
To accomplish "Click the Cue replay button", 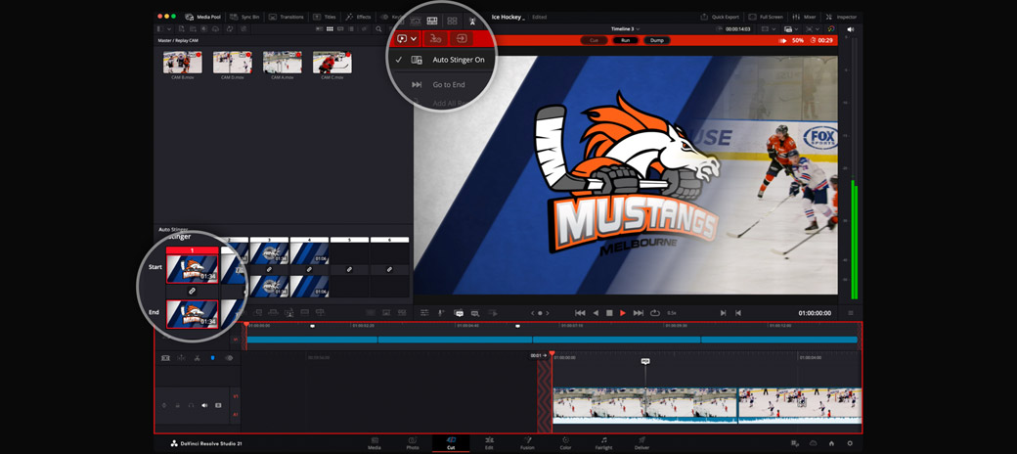I will pos(594,40).
